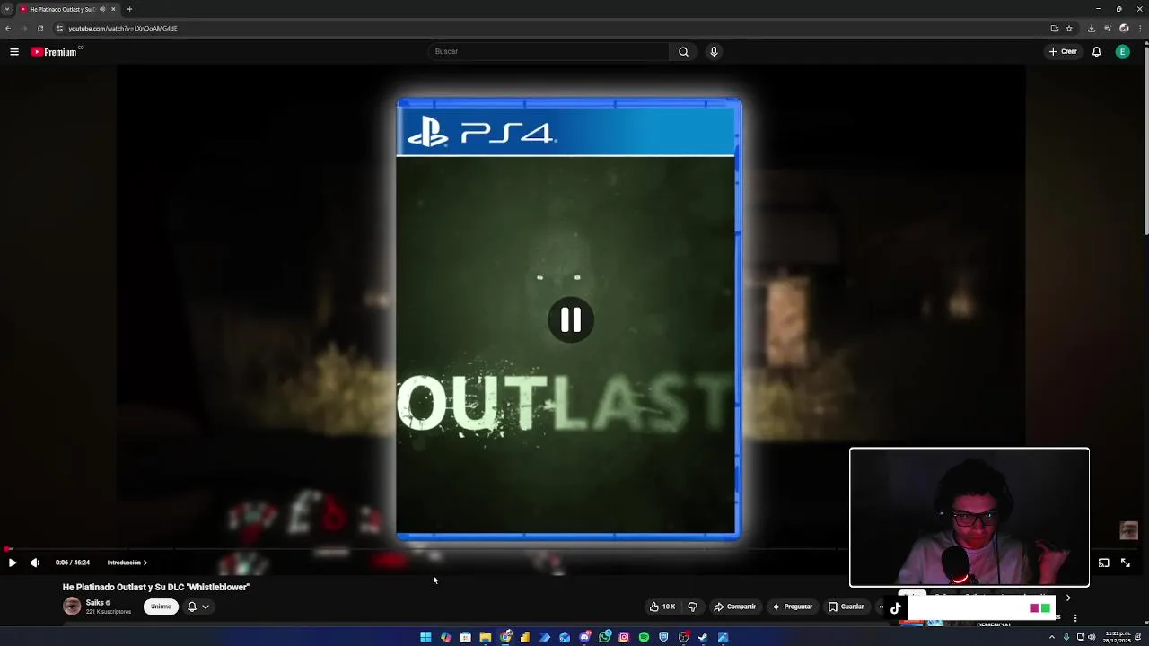Click the Compartir share button
The width and height of the screenshot is (1149, 646).
(734, 607)
